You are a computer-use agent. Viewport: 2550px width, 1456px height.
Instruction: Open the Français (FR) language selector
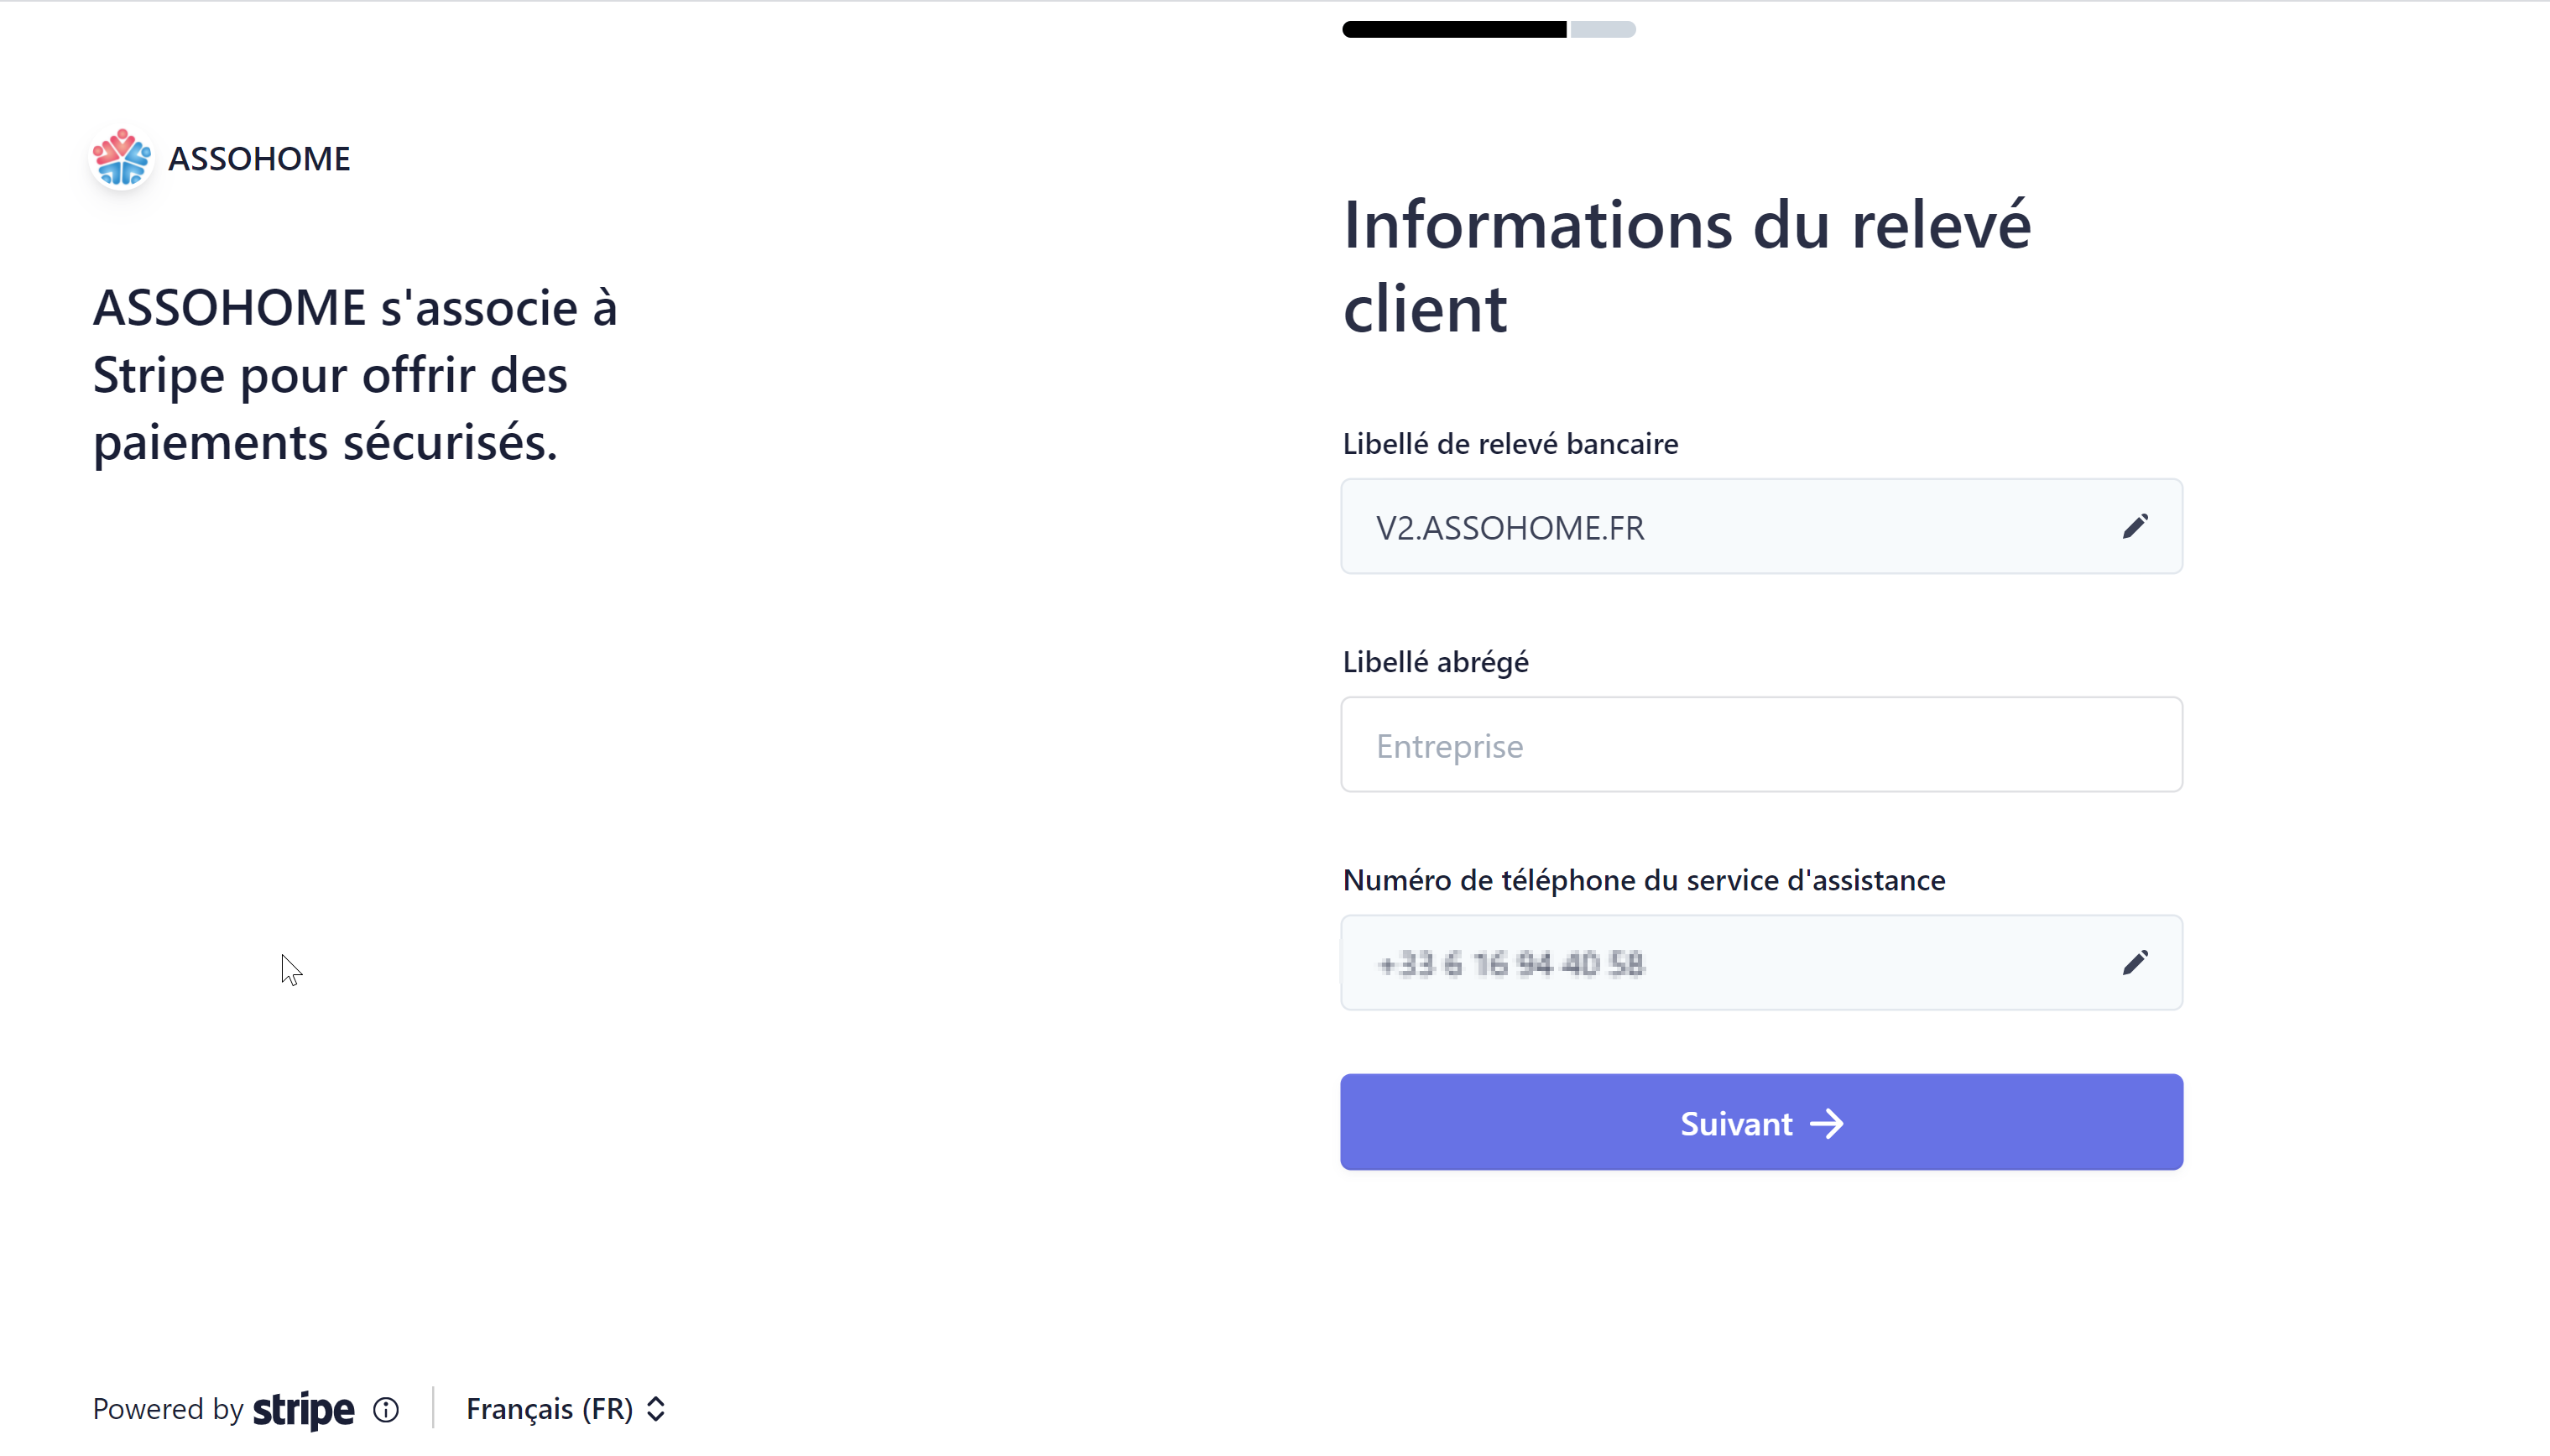550,1409
